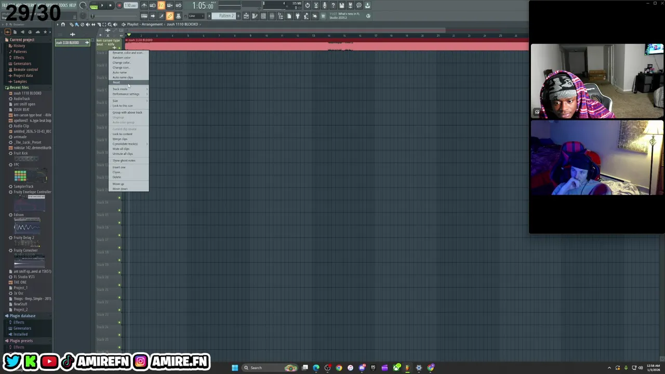This screenshot has height=374, width=665.
Task: Mute Track 18 via its green dot
Action: pyautogui.click(x=119, y=260)
